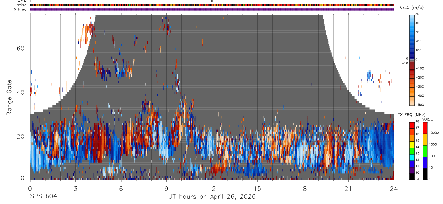Click the 15 tick on UT hours axis
This screenshot has width=443, height=204.
[x=258, y=188]
